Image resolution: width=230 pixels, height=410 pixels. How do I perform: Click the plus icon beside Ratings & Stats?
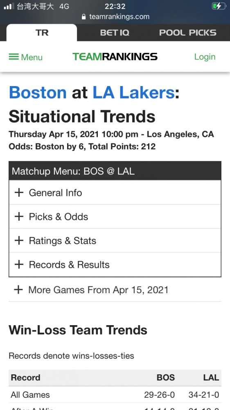pyautogui.click(x=19, y=241)
